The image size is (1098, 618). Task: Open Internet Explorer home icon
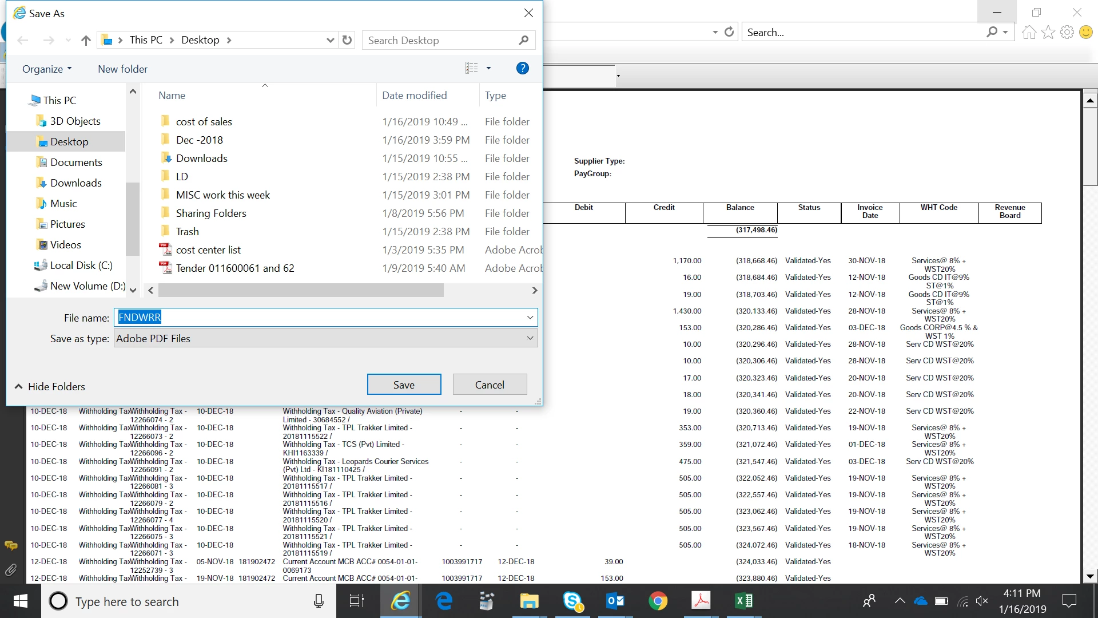(x=1029, y=33)
